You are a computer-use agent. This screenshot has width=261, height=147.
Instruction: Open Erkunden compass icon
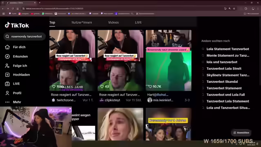(7, 56)
